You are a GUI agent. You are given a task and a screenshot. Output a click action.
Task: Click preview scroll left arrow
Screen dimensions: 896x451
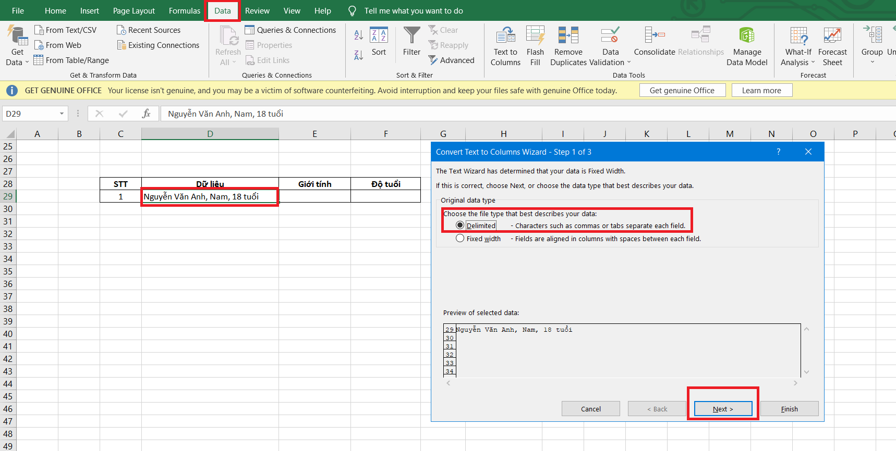click(448, 383)
